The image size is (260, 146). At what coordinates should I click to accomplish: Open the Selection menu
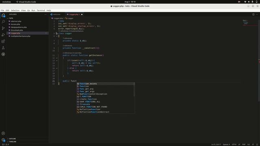point(15,10)
